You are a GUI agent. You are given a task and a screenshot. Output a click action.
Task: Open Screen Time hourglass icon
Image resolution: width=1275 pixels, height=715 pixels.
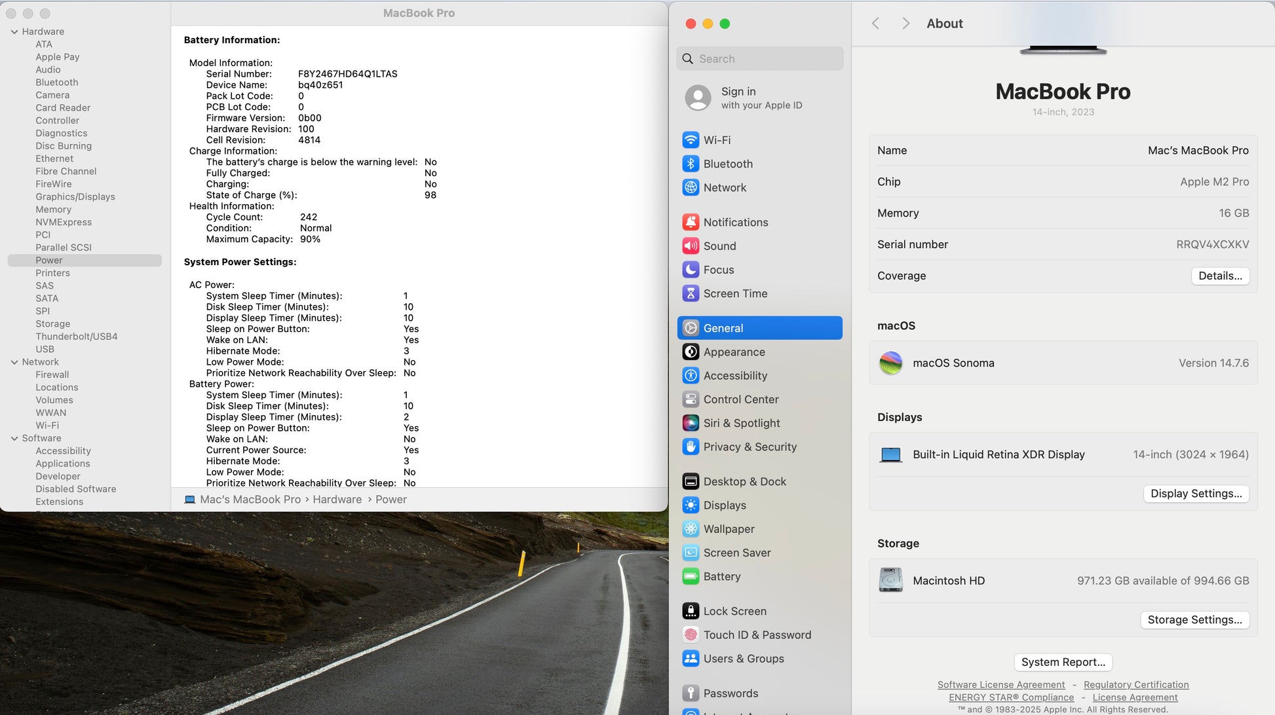691,293
